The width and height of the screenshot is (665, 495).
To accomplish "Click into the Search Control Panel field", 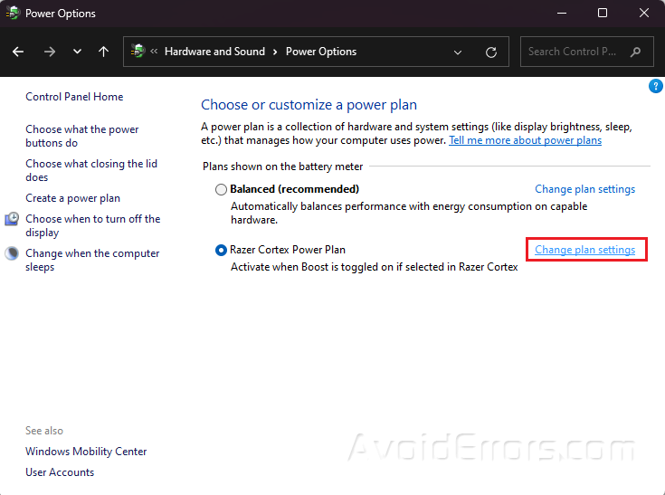I will [x=575, y=52].
